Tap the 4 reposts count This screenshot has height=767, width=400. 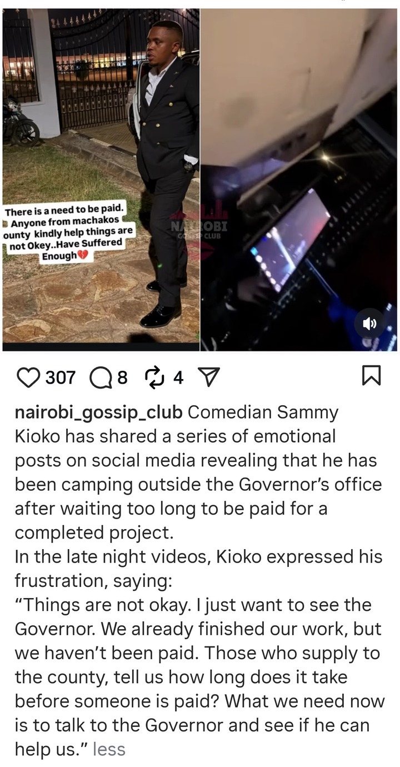tap(178, 378)
